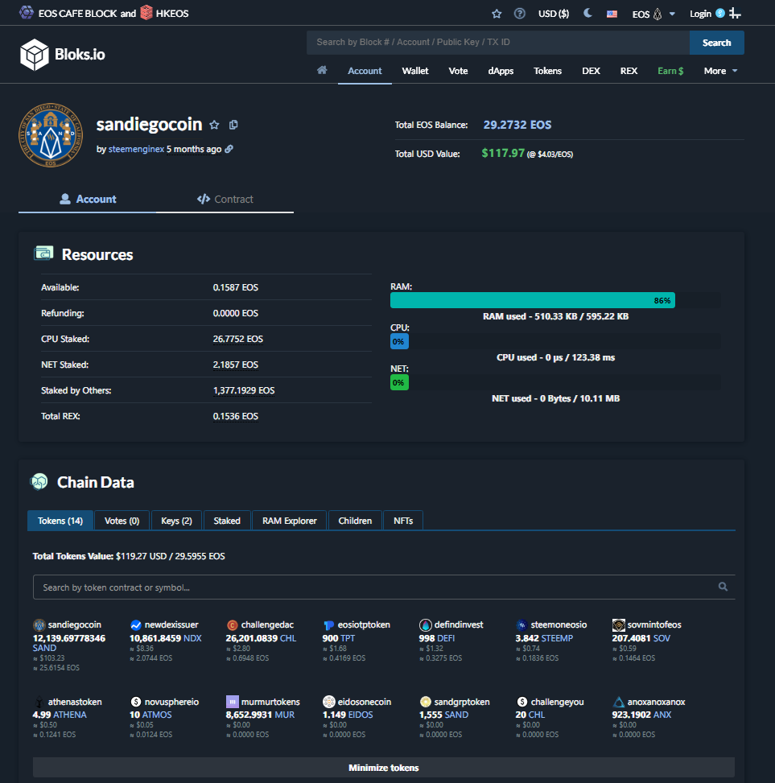Click the CPU 0% usage bar
This screenshot has height=783, width=775.
pyautogui.click(x=399, y=341)
